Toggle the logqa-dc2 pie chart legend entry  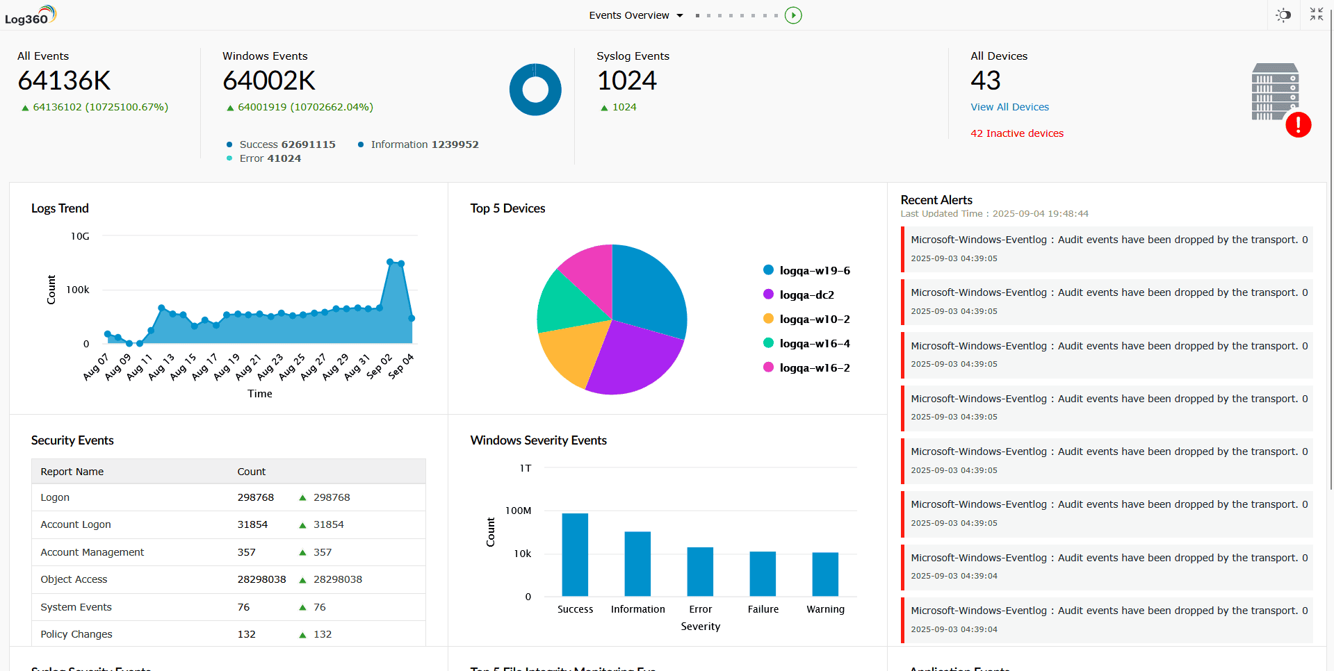pyautogui.click(x=767, y=294)
